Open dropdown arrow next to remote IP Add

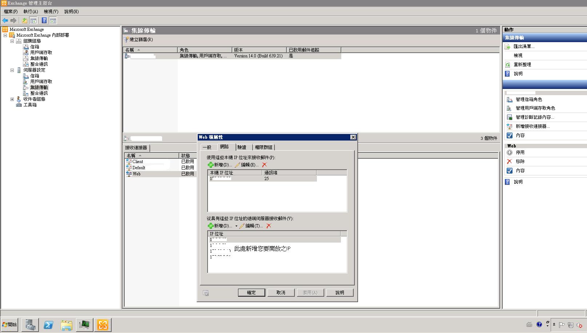tap(236, 226)
